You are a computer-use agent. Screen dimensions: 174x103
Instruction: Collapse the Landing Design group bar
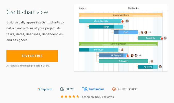(x=118, y=44)
